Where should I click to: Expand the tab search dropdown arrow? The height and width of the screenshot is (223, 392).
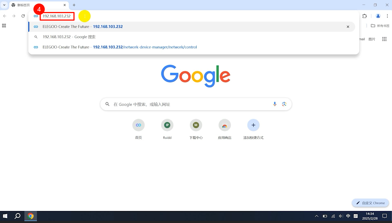click(4, 5)
